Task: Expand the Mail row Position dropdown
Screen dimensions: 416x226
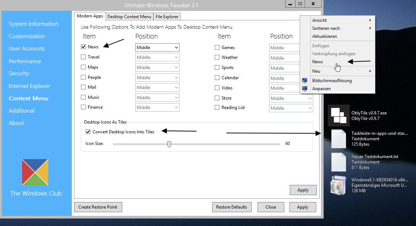Action: tap(157, 88)
